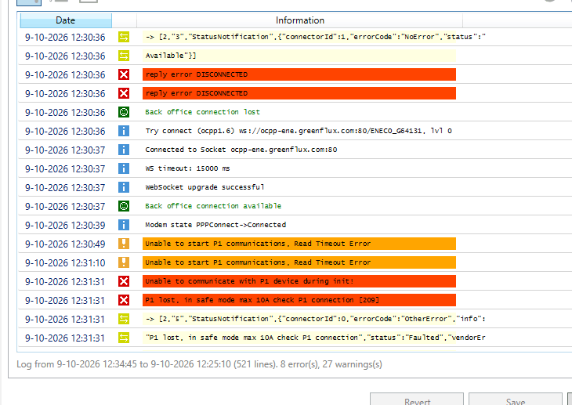
Task: Select 'Back office connection available' entry
Action: 213,206
